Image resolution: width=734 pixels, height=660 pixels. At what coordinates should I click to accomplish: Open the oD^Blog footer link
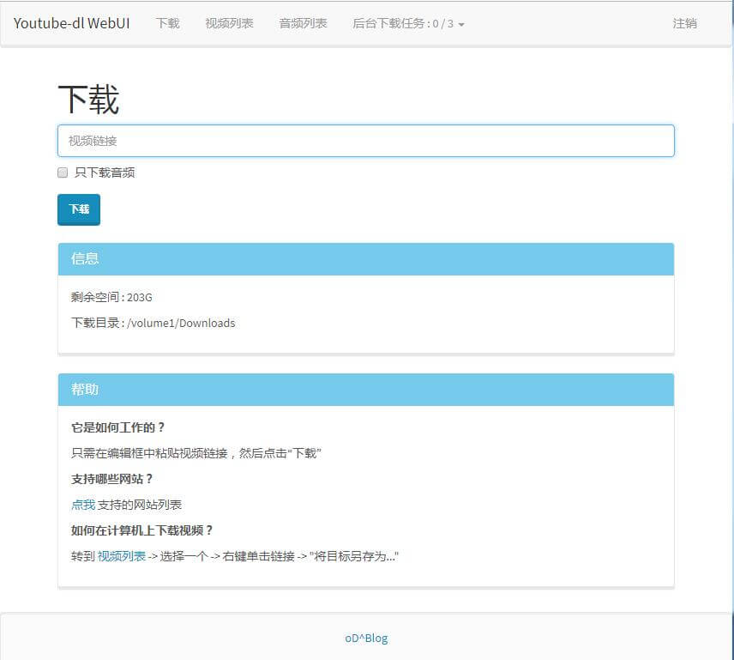point(366,638)
